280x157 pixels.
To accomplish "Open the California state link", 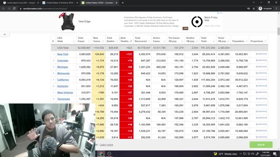I will (63, 80).
